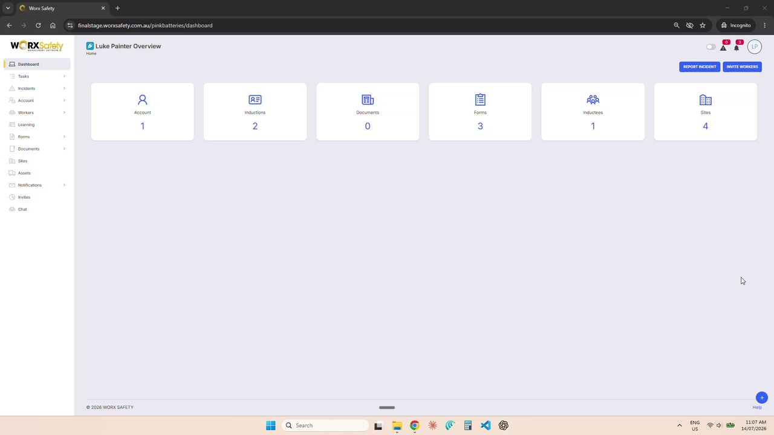The width and height of the screenshot is (774, 435).
Task: Expand the Notifications menu chevron
Action: [x=64, y=185]
